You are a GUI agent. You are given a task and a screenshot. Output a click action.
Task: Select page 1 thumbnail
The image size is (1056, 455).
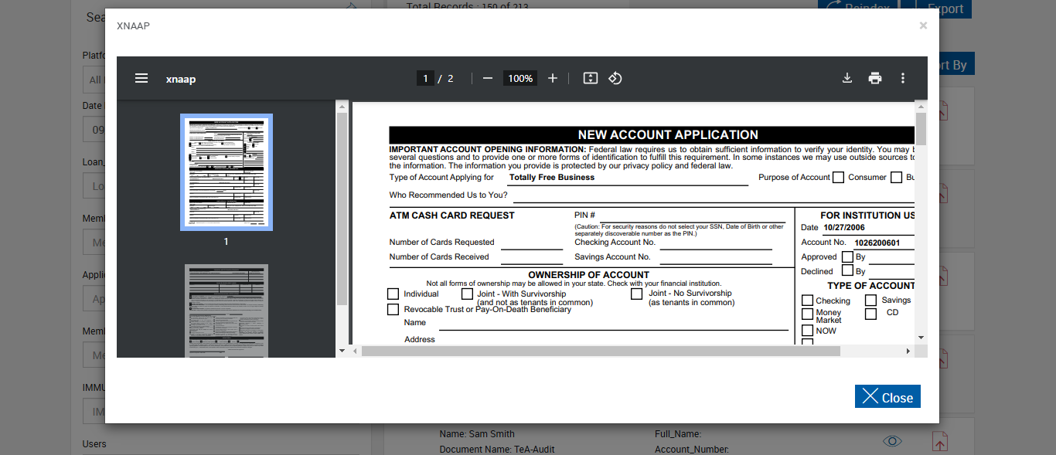227,172
